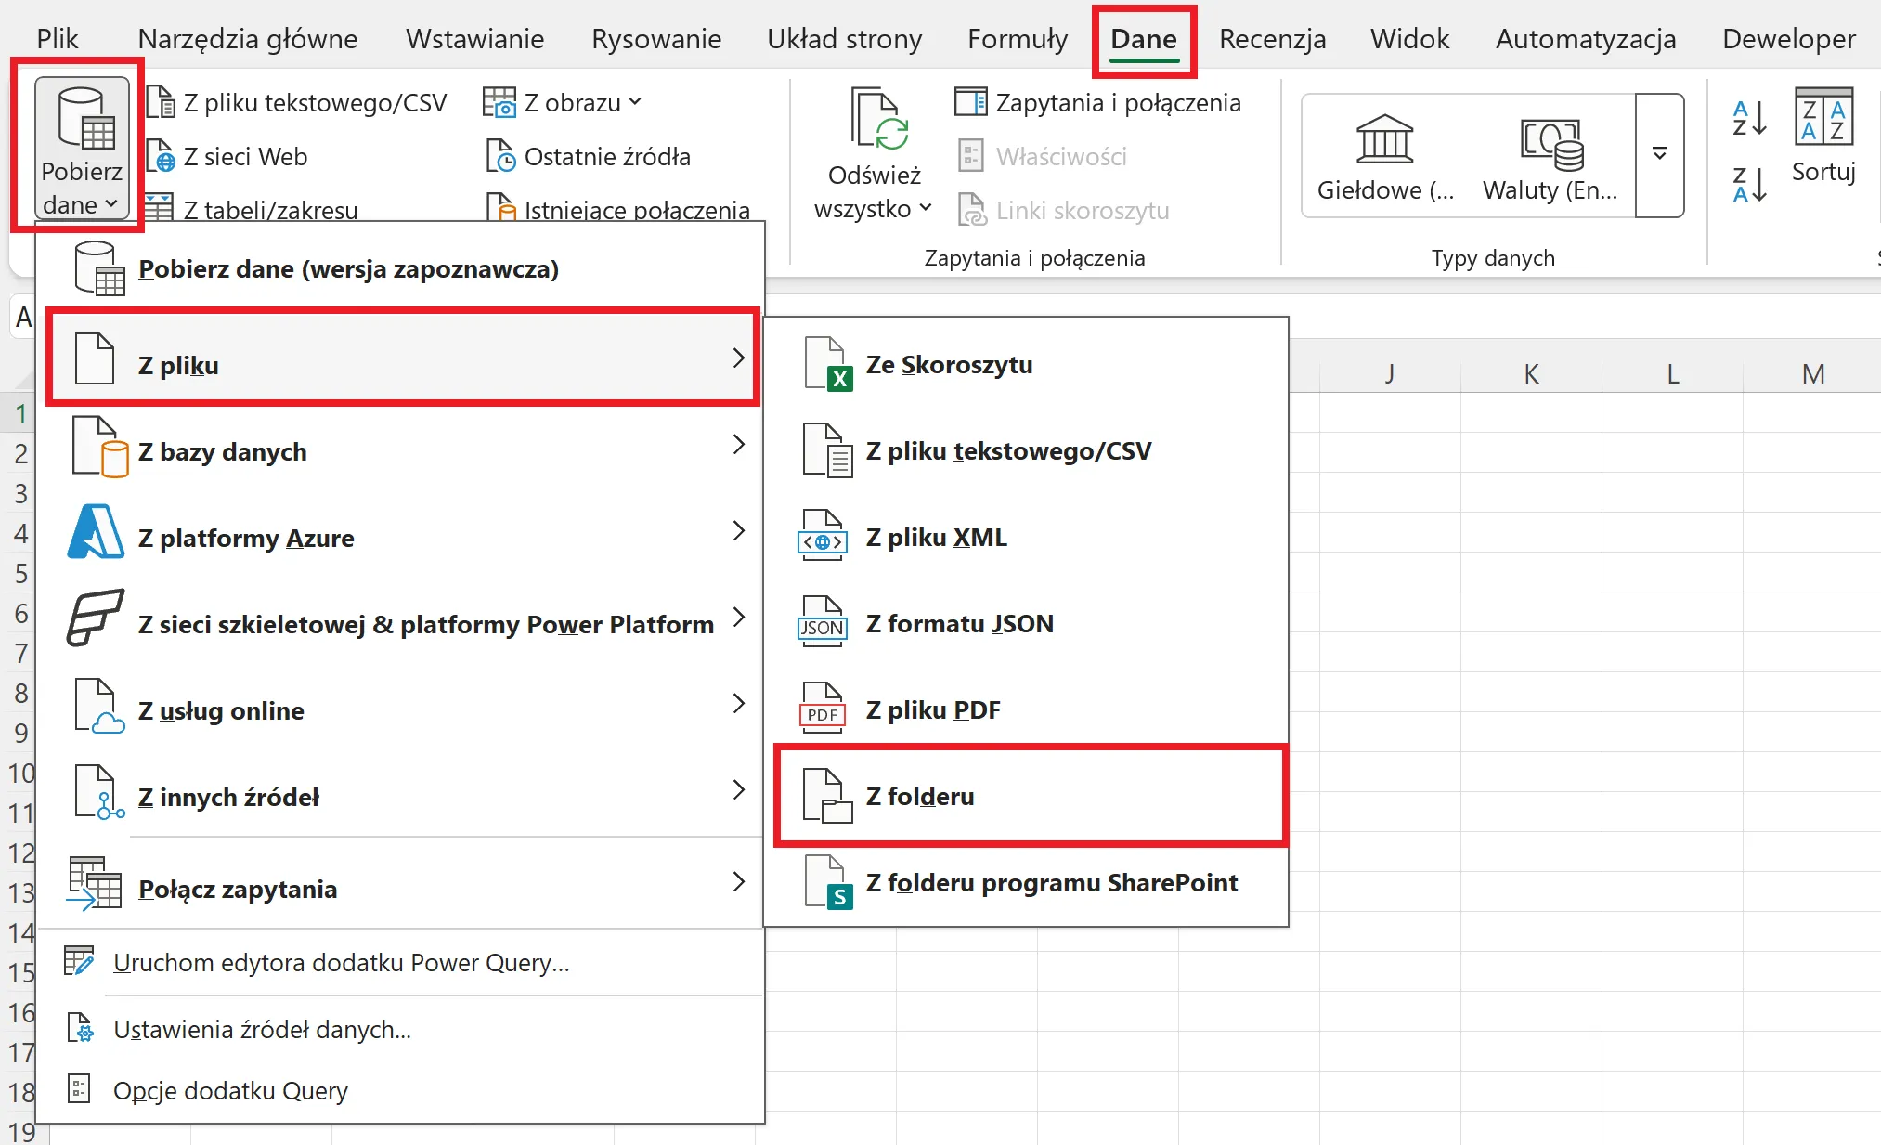
Task: Sort ascending A to Z icon
Action: 1749,118
